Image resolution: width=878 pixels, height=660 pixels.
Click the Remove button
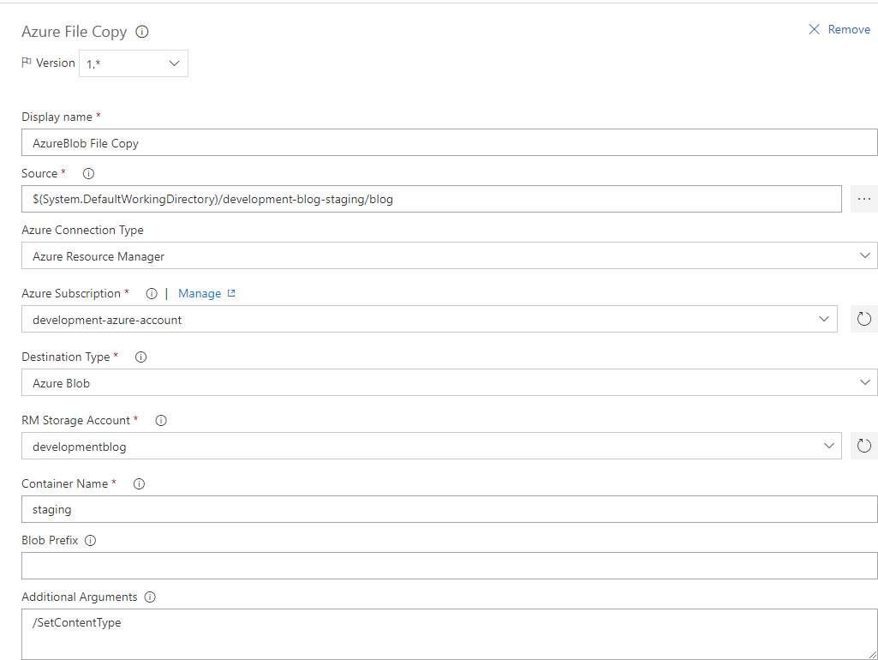[839, 28]
